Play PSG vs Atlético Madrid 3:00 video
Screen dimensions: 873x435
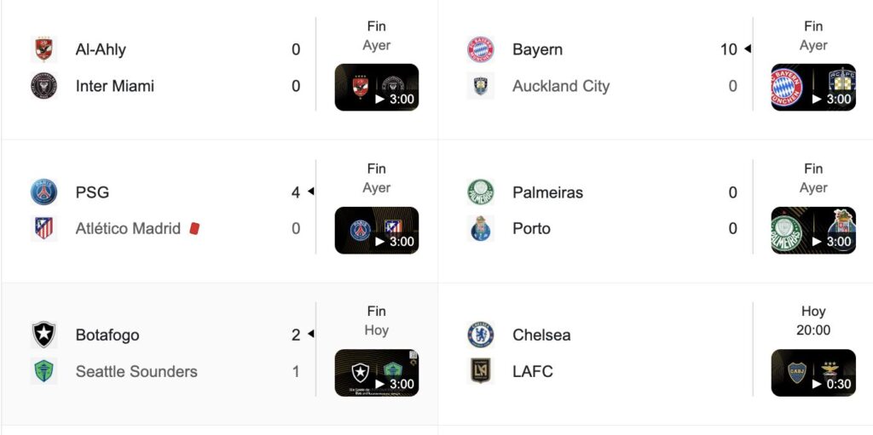[x=377, y=231]
